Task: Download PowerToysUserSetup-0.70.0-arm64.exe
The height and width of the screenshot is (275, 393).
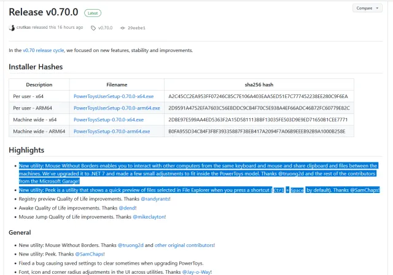Action: (117, 108)
